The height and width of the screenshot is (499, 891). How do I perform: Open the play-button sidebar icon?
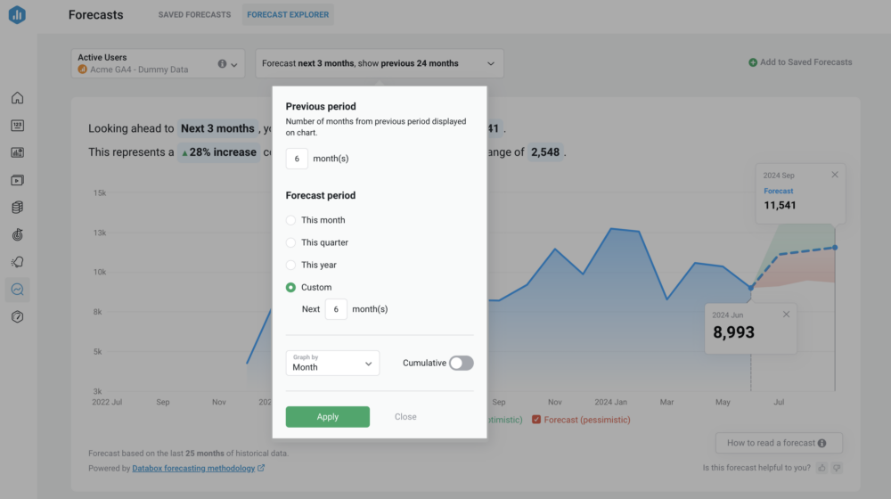coord(18,180)
